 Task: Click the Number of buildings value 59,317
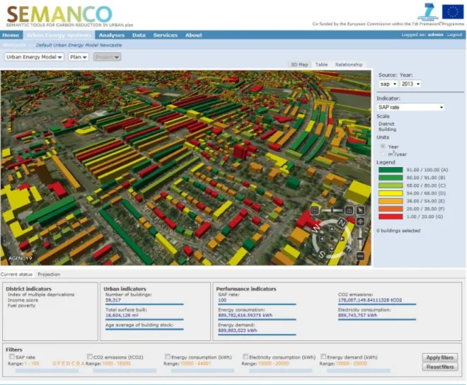(x=113, y=300)
